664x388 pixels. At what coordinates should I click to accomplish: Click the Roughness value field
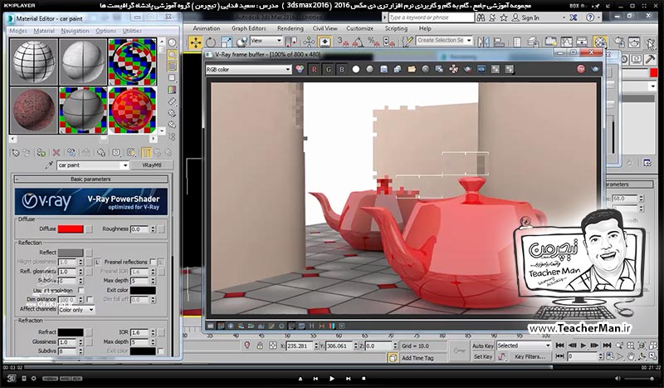[139, 229]
